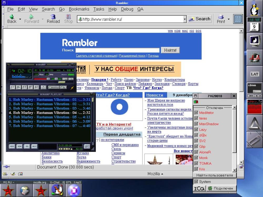263x197 pixels.
Task: Click the ICQ logo button
Action: click(x=199, y=188)
